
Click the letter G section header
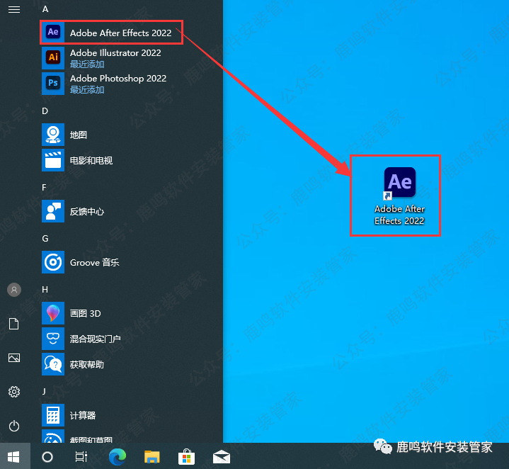pos(45,239)
